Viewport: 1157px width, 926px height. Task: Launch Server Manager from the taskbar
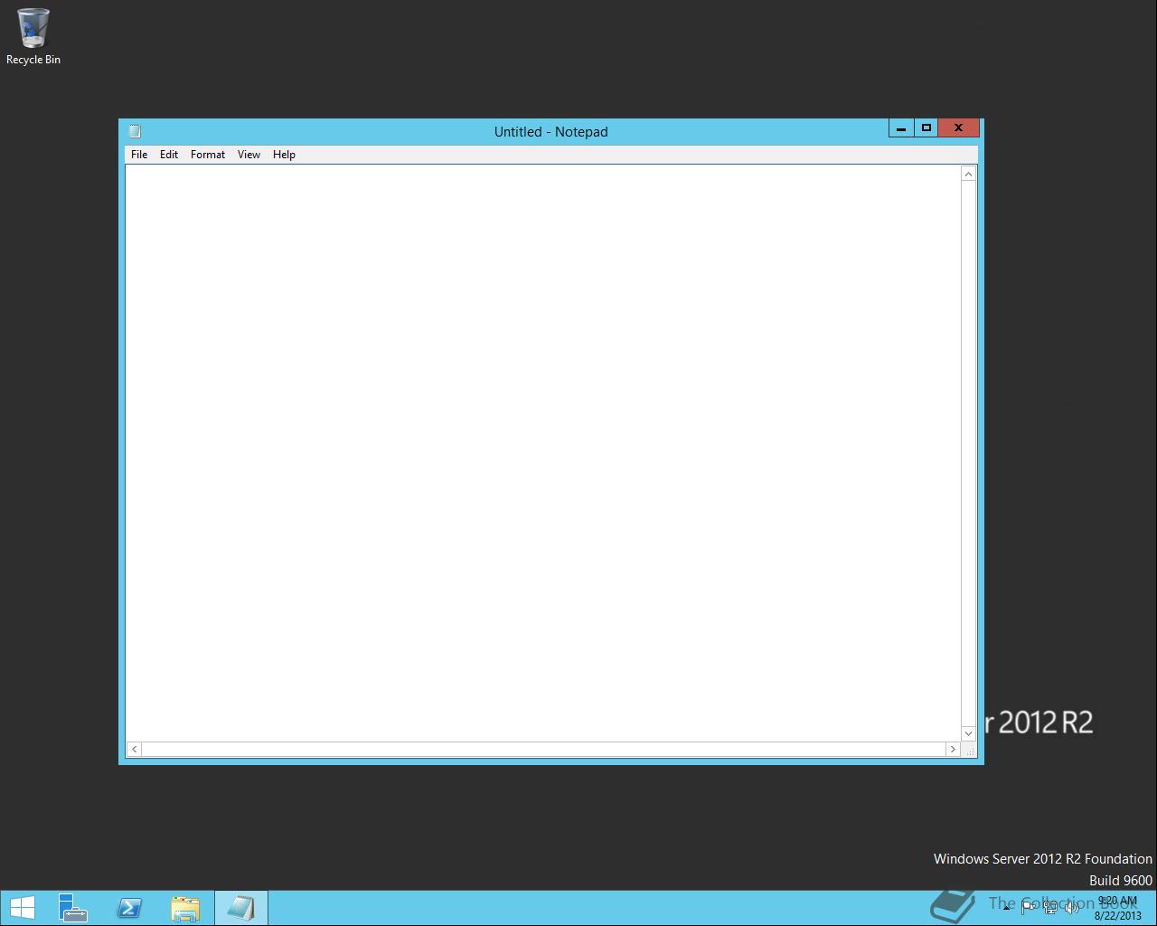pos(72,908)
